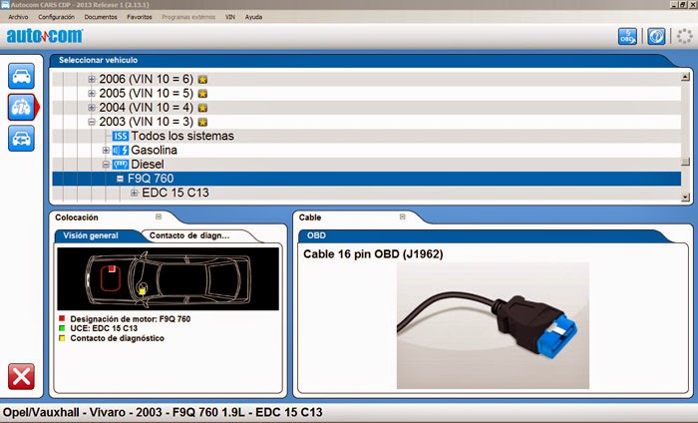
Task: Click the vehicle selection car icon in the sidebar
Action: pyautogui.click(x=21, y=76)
